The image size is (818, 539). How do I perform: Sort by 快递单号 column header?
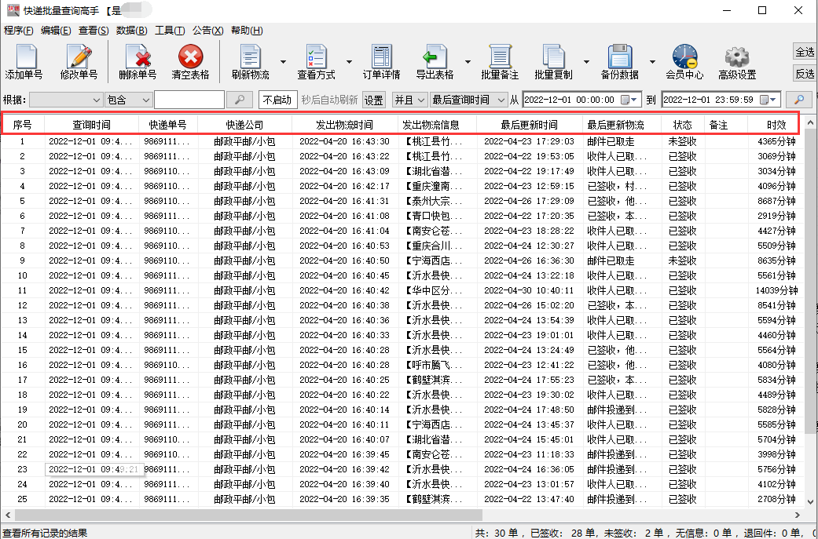pyautogui.click(x=168, y=125)
